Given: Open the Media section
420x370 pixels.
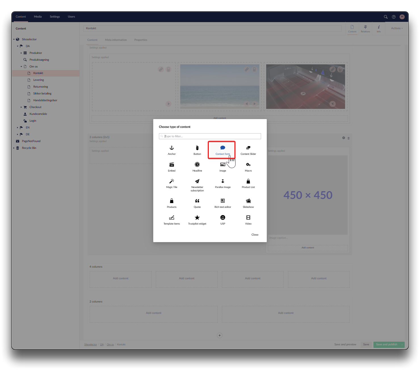Looking at the screenshot, I should (38, 16).
